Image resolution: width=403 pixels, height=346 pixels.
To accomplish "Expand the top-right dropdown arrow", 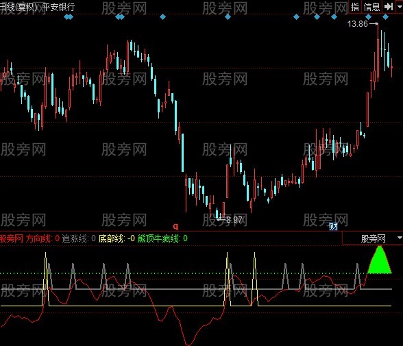I will pos(400,6).
